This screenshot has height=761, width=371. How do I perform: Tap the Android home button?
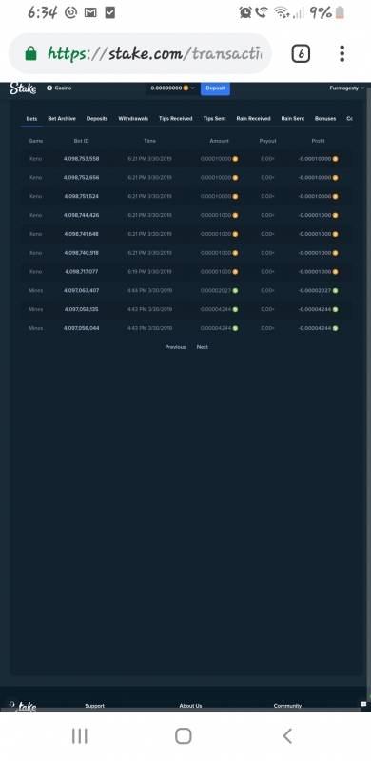(183, 735)
